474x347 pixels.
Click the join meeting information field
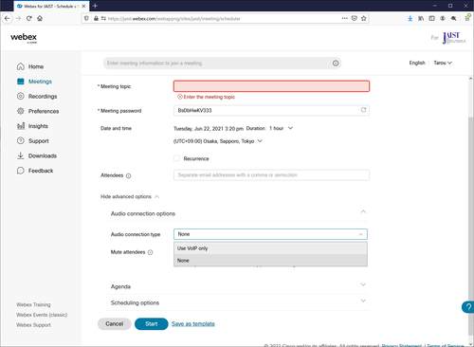click(222, 64)
